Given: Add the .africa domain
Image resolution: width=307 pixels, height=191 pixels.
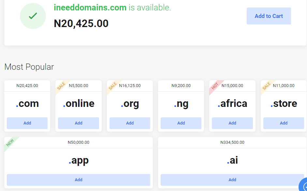Looking at the screenshot, I should click(x=232, y=123).
